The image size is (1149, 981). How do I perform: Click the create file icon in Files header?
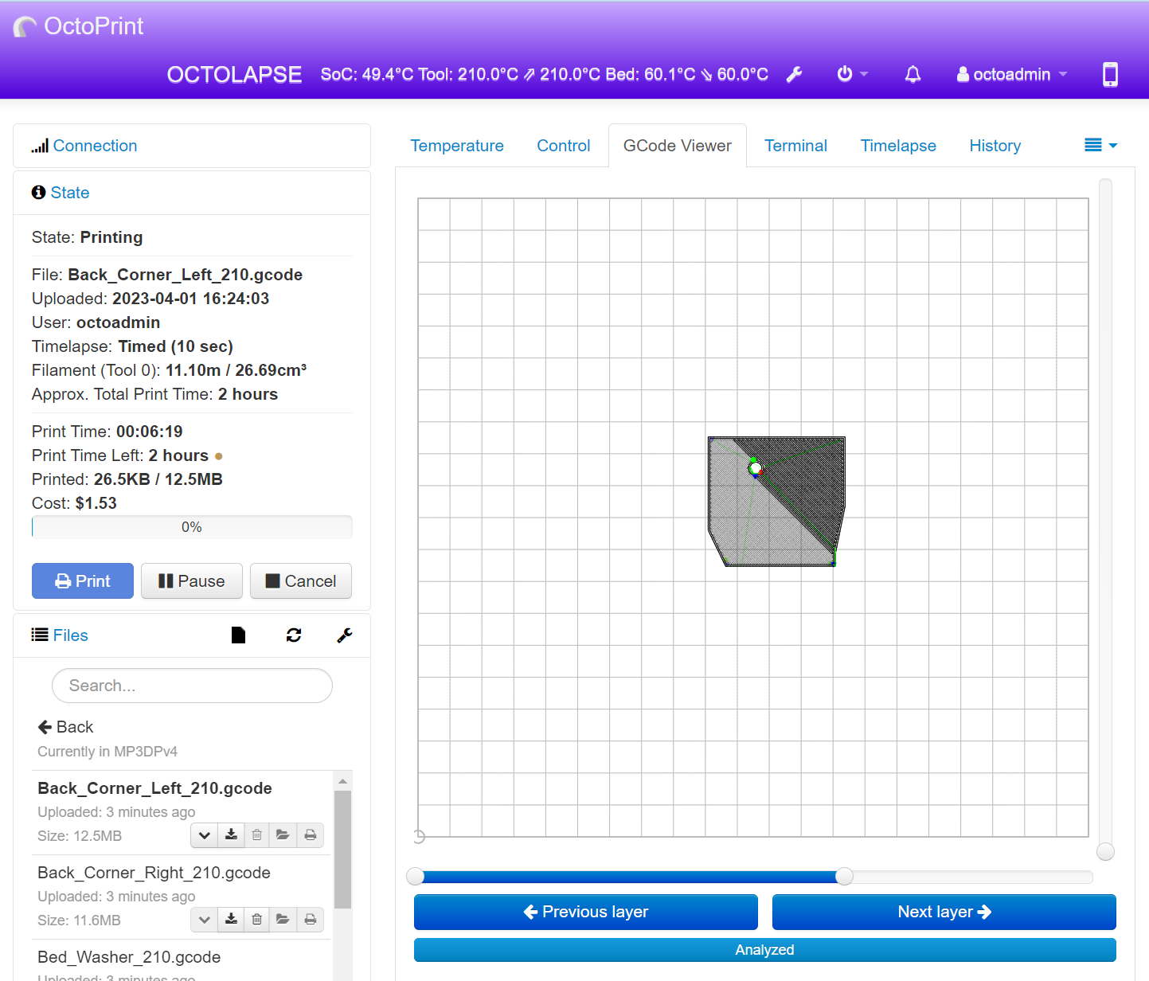(238, 635)
